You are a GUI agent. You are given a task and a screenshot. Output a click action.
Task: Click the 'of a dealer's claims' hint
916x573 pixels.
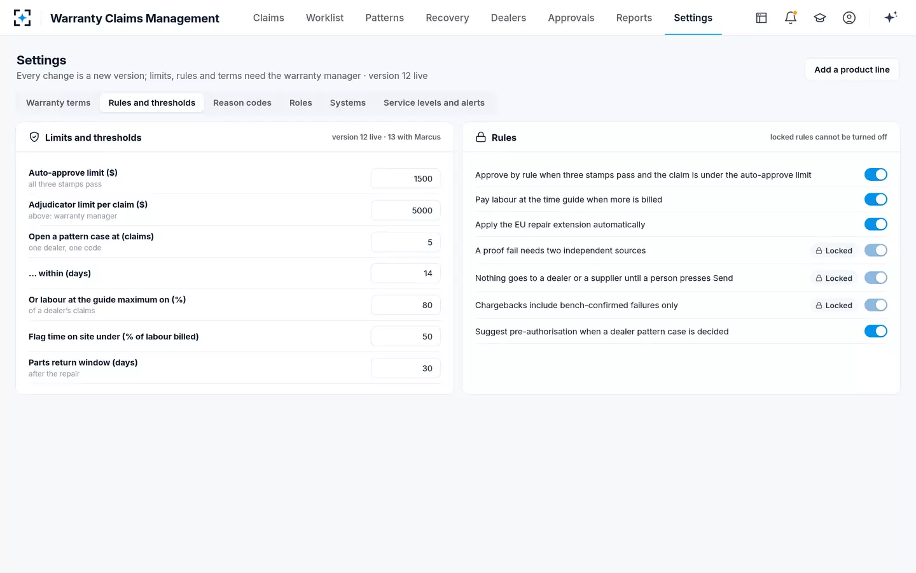tap(62, 311)
